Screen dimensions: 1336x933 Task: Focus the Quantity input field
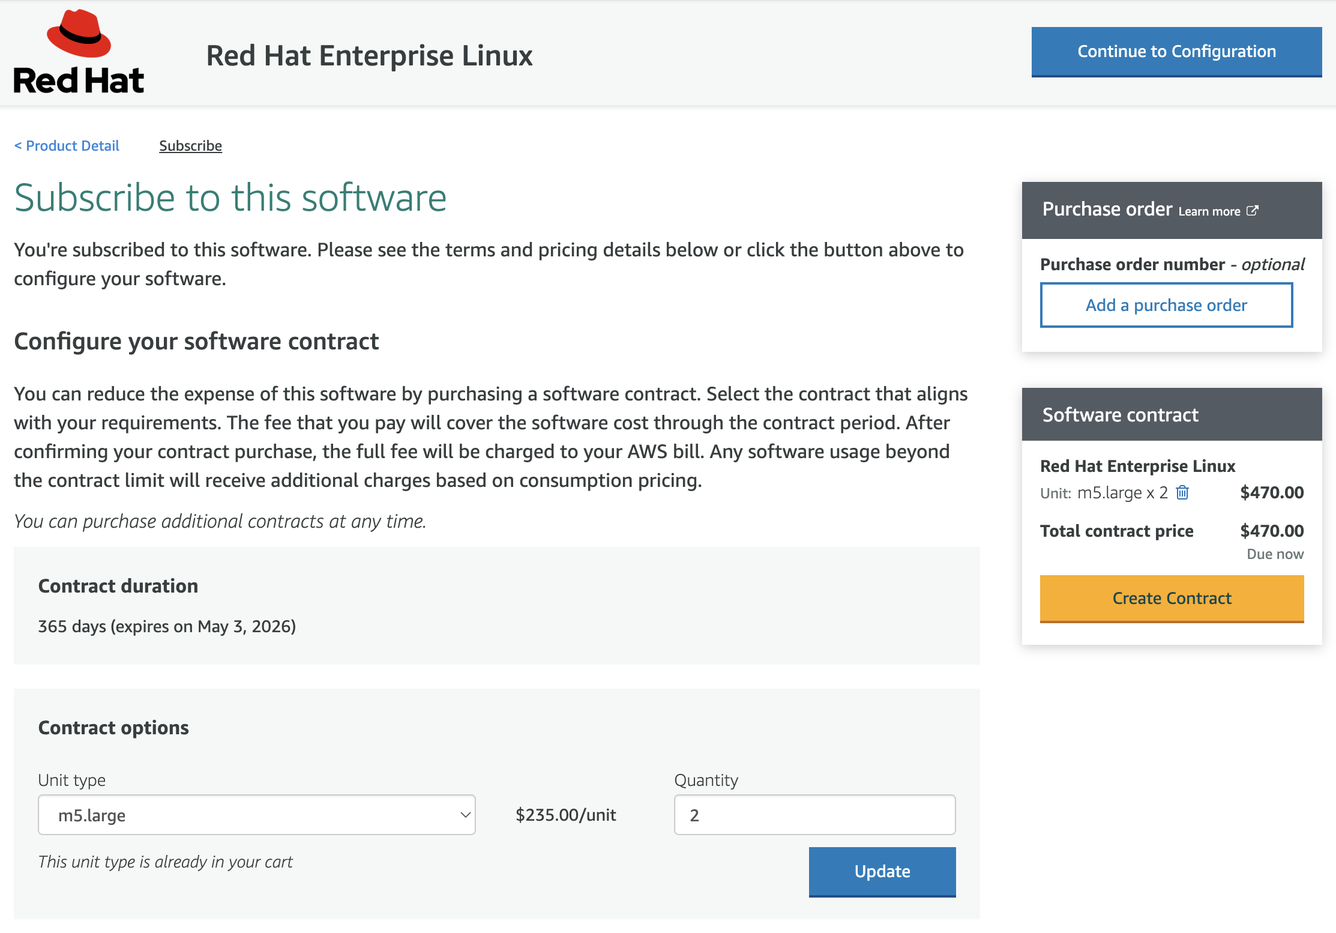tap(814, 815)
